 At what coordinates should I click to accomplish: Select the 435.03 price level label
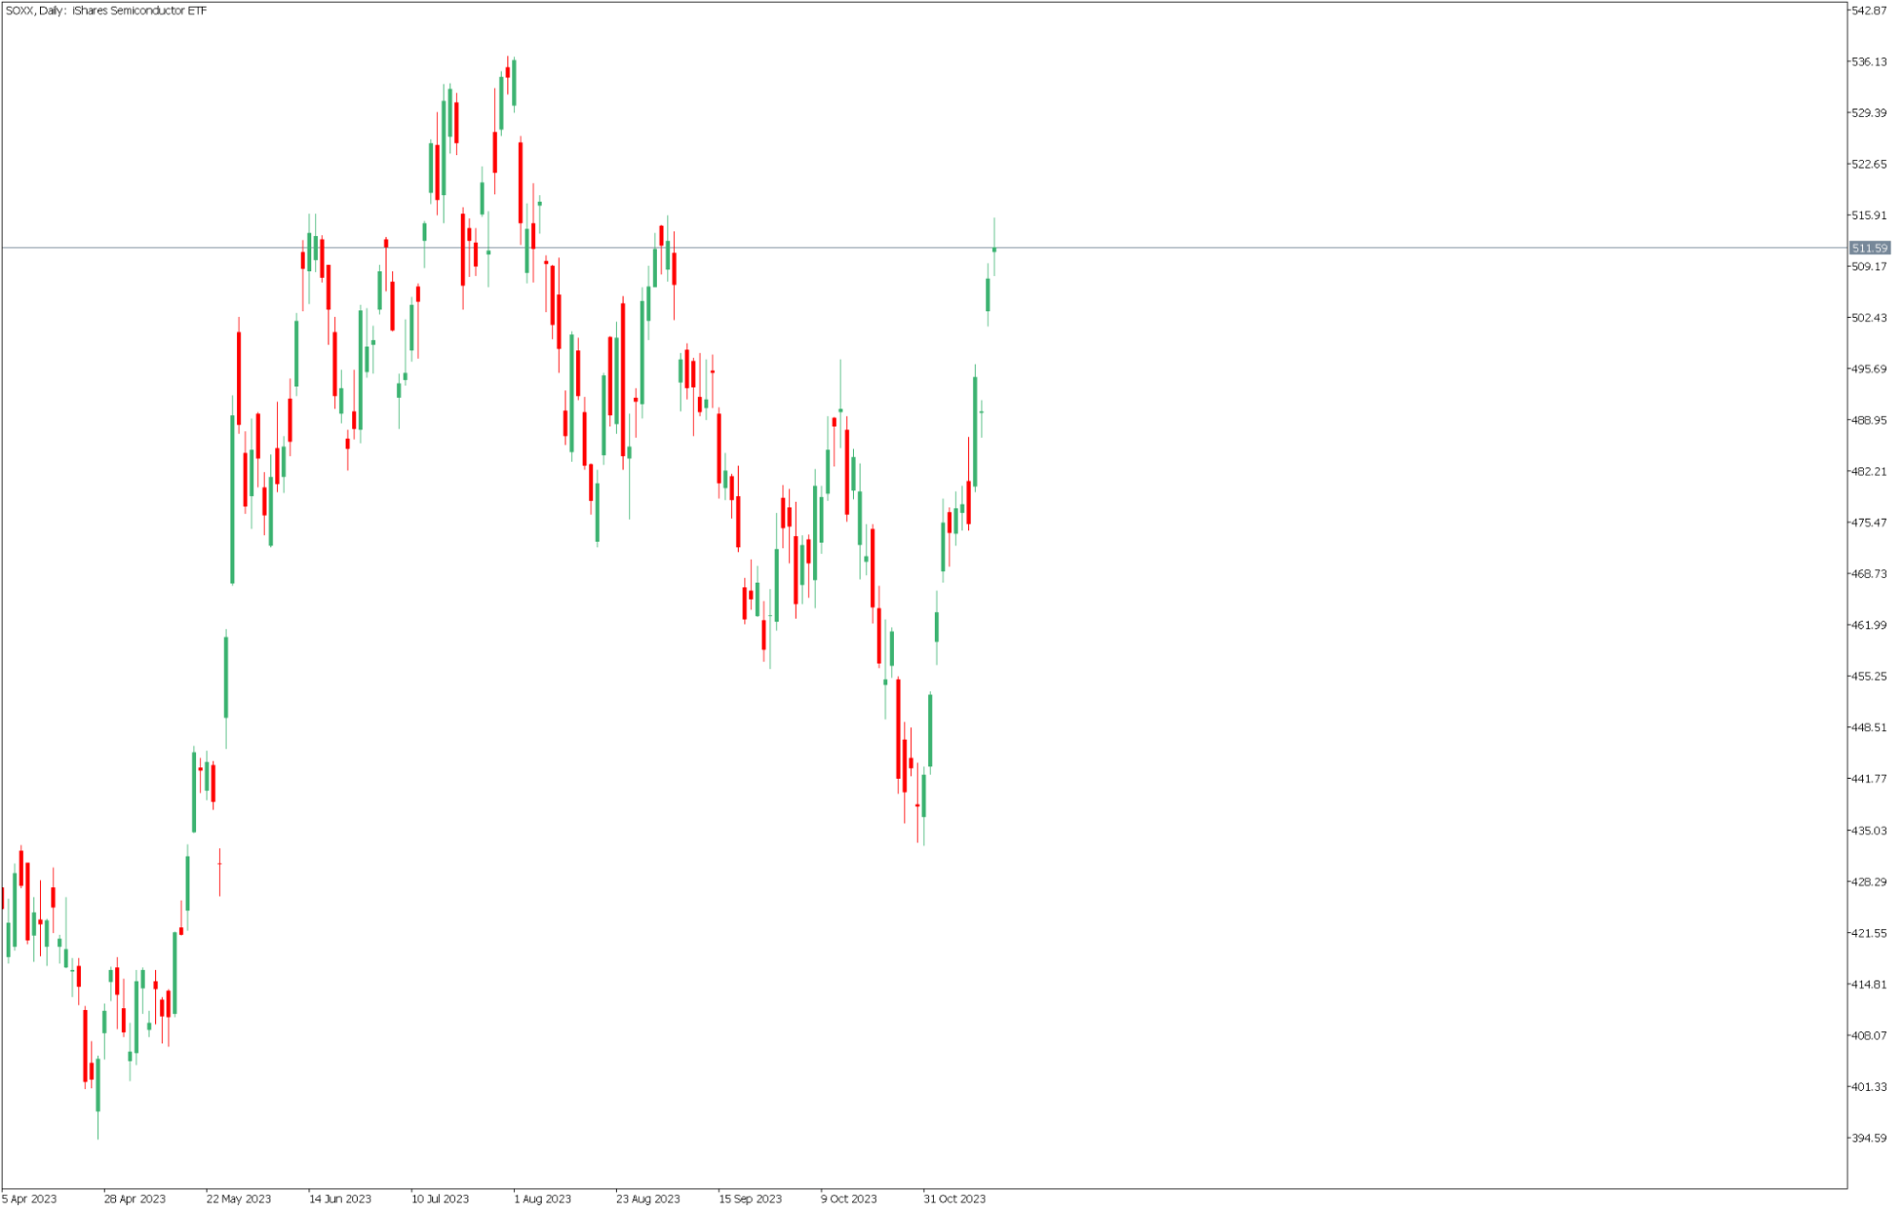pyautogui.click(x=1868, y=831)
